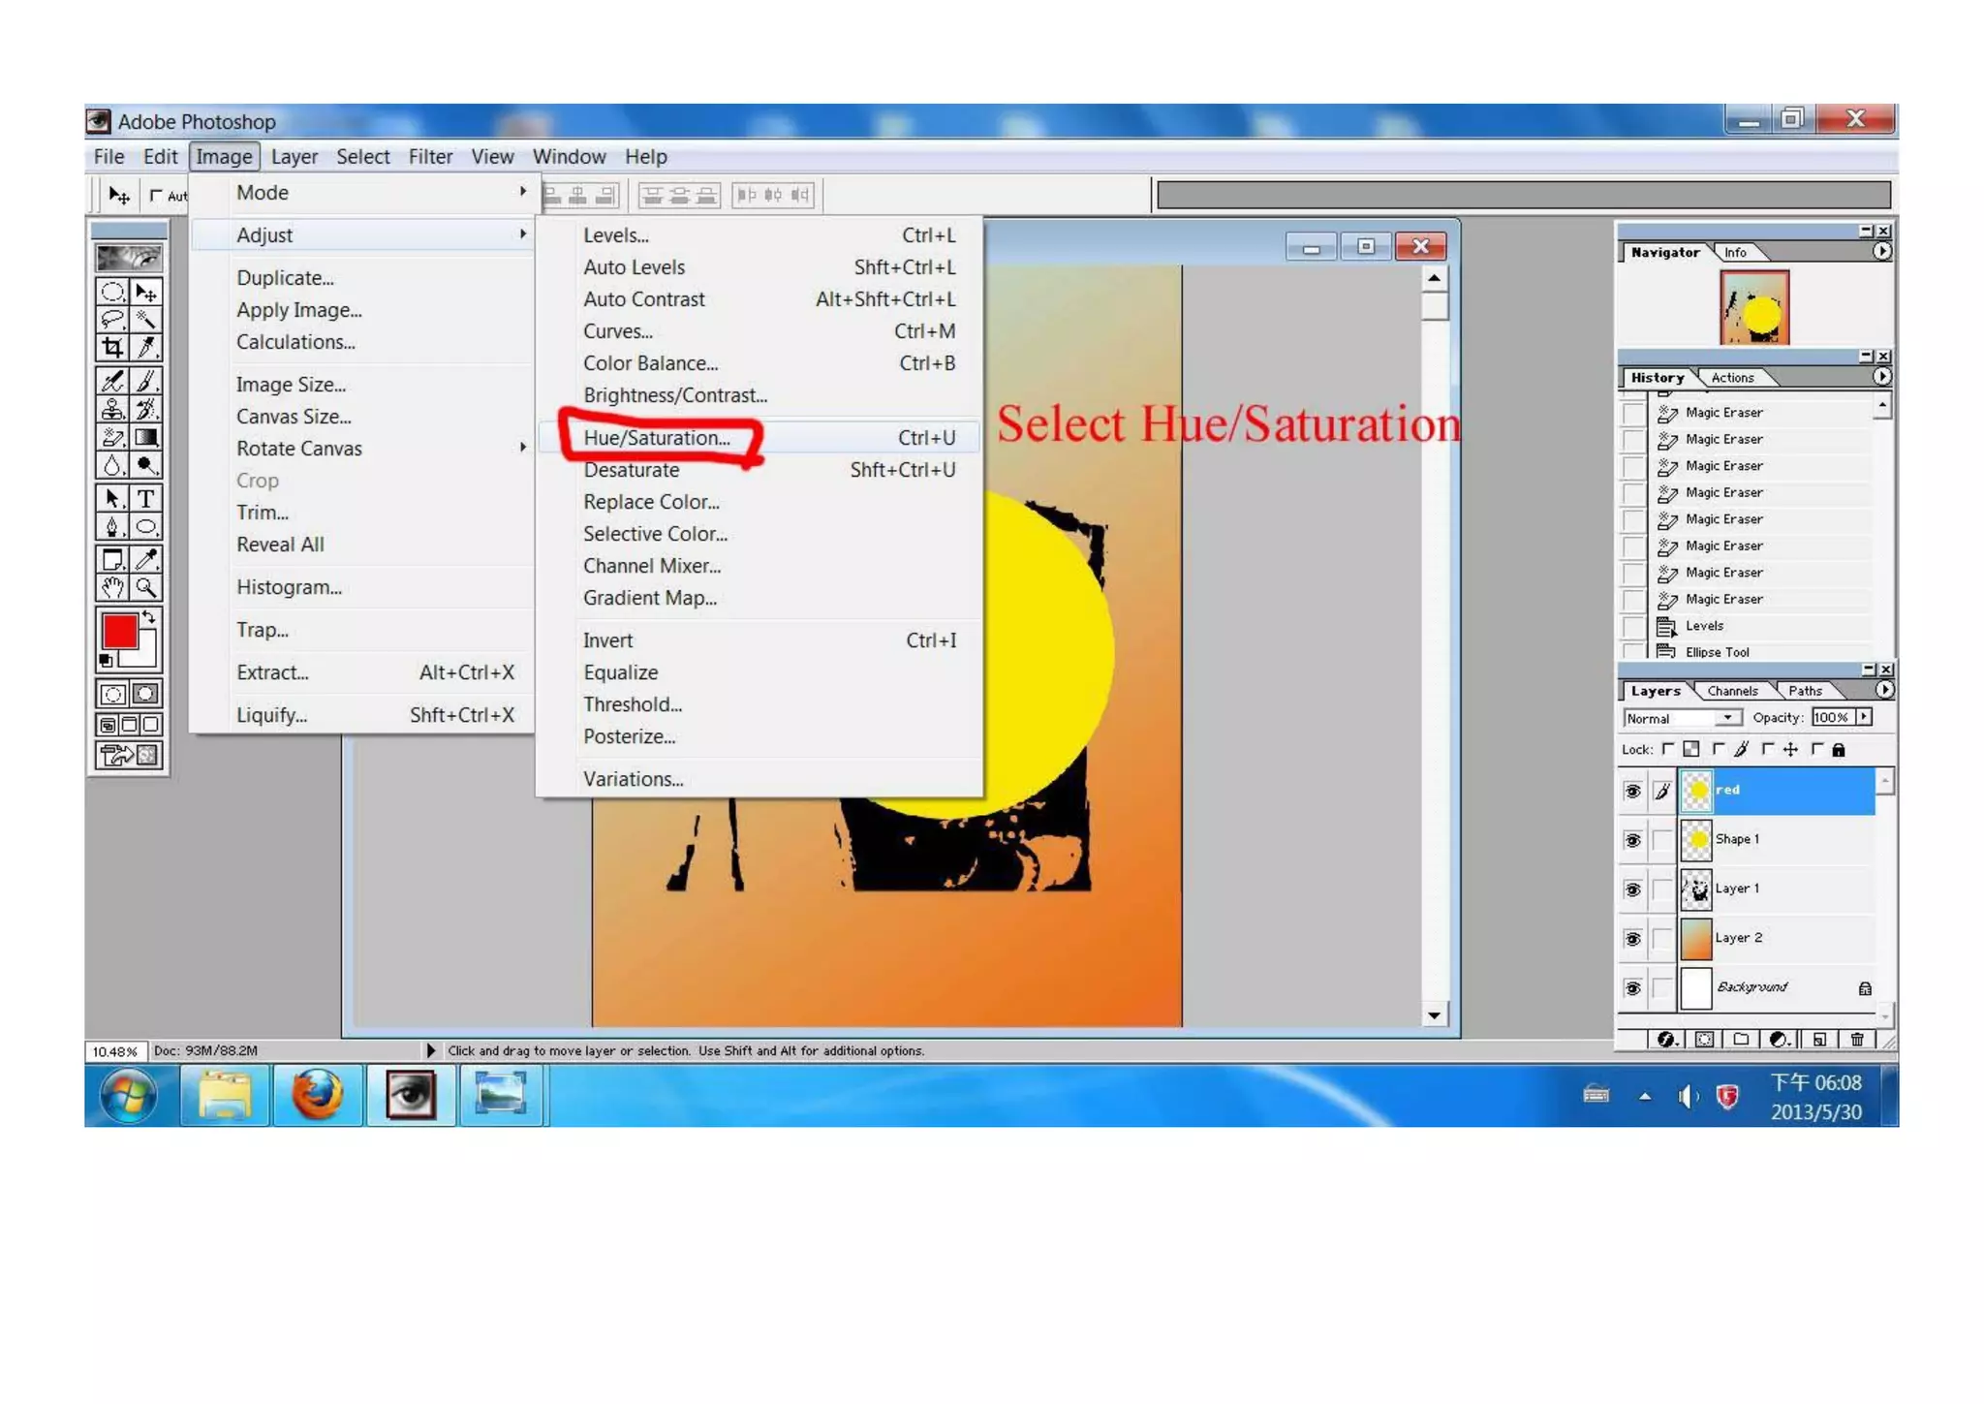Image resolution: width=1984 pixels, height=1404 pixels.
Task: Enable lock position checkbox
Action: 1767,749
